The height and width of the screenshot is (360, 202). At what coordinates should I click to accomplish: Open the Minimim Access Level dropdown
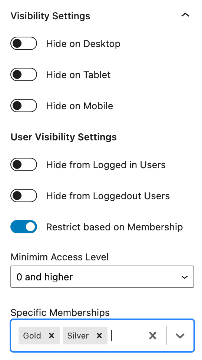(x=102, y=277)
